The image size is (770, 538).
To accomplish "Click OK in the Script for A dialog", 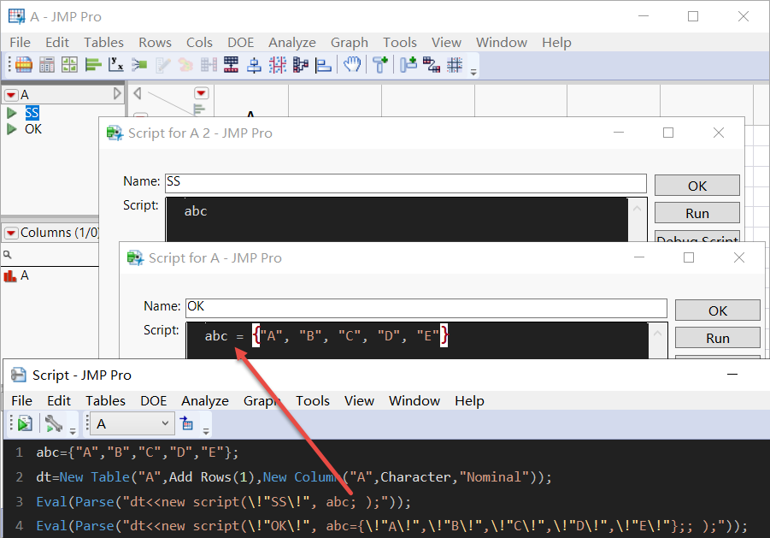I will pos(718,310).
